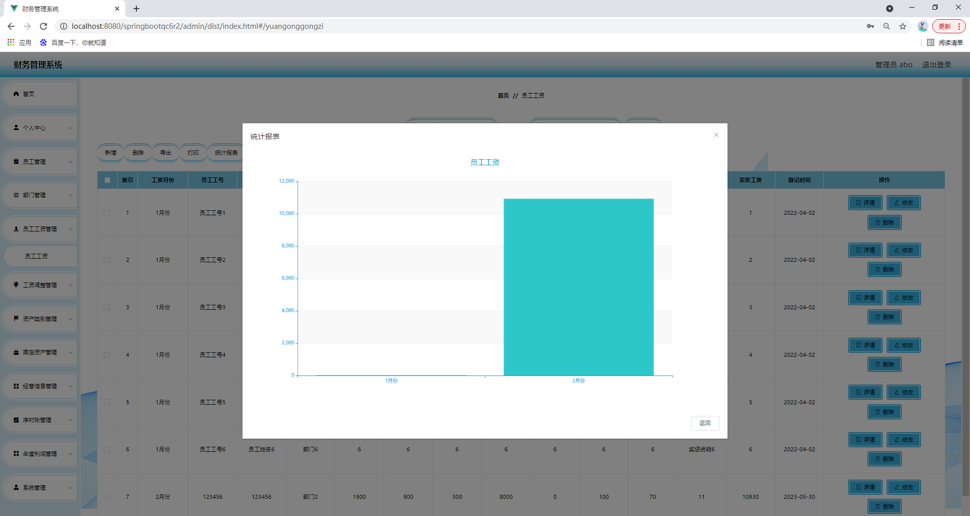Open a new browser tab

pos(136,9)
